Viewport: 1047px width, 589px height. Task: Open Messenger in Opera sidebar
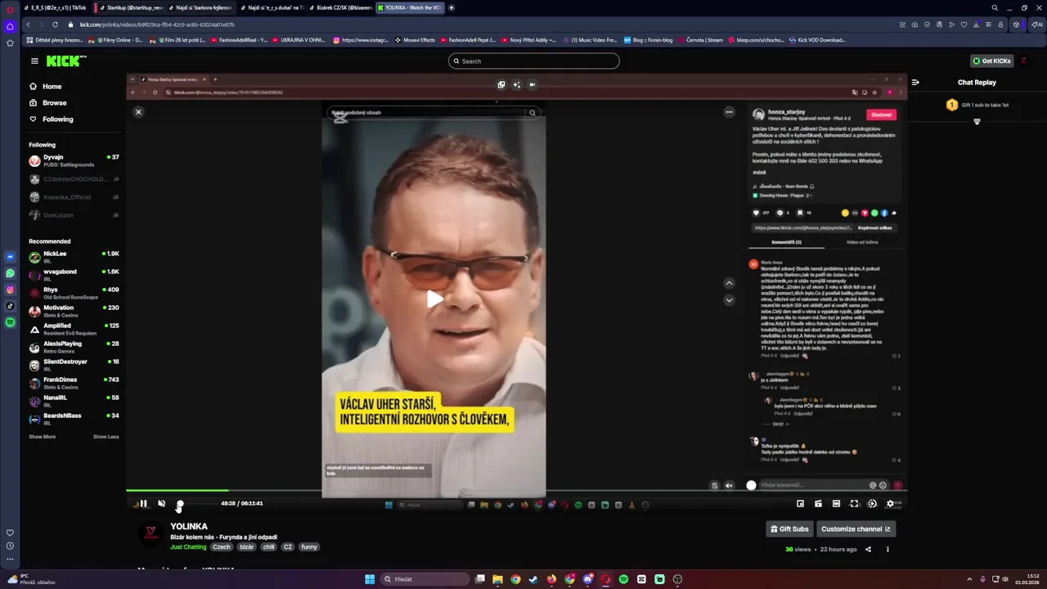(x=10, y=257)
